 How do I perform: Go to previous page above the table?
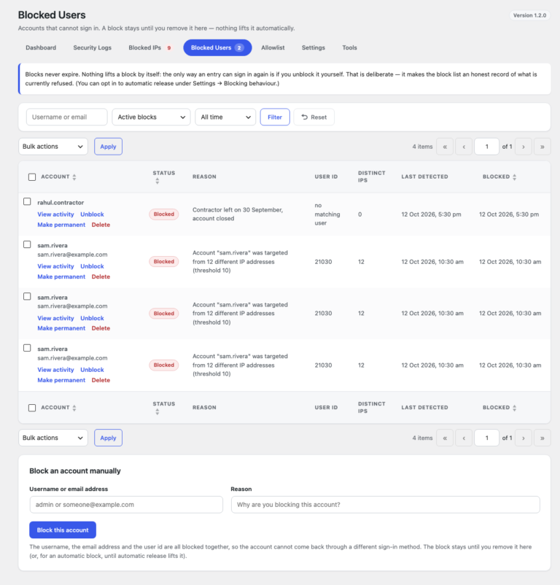[x=464, y=147]
